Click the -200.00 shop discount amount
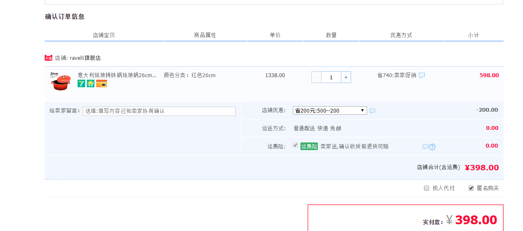This screenshot has height=231, width=523. tap(487, 110)
